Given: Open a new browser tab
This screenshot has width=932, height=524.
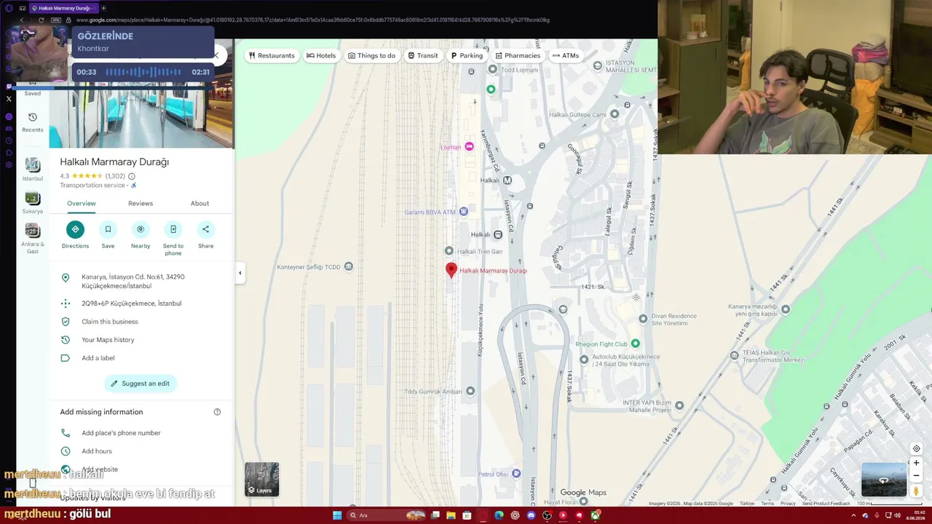Looking at the screenshot, I should click(103, 8).
